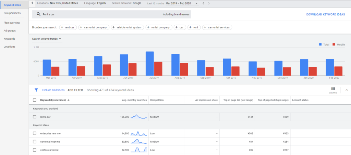Toggle Total series in chart legend
This screenshot has height=155, width=351.
coord(324,45)
